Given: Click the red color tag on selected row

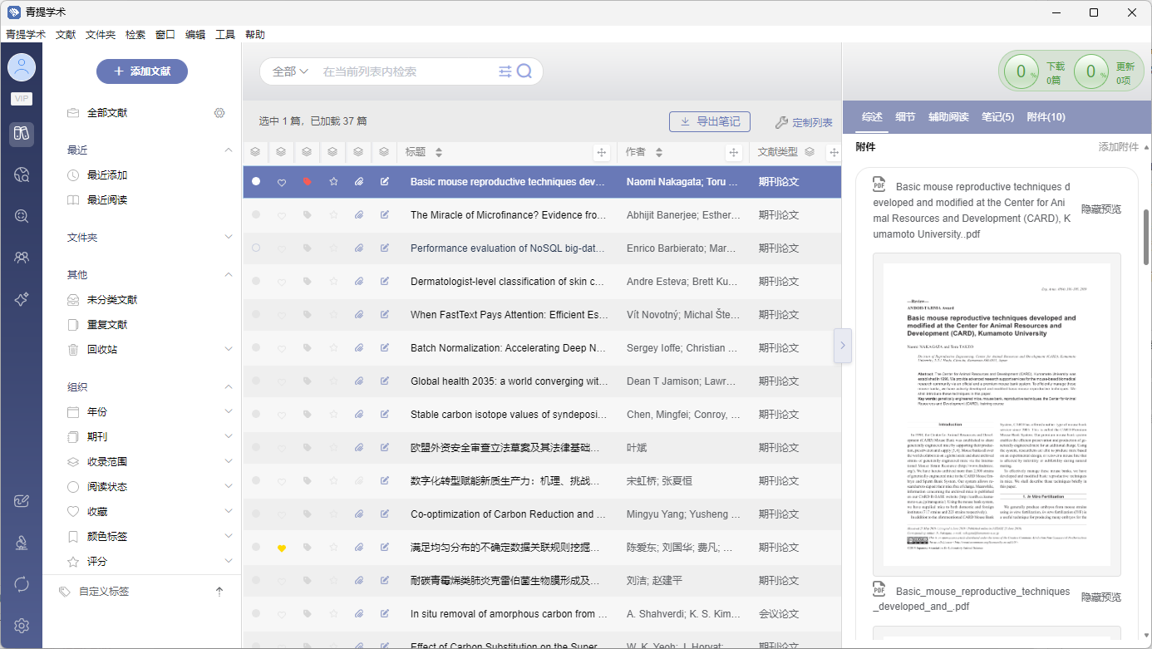Looking at the screenshot, I should coord(307,181).
